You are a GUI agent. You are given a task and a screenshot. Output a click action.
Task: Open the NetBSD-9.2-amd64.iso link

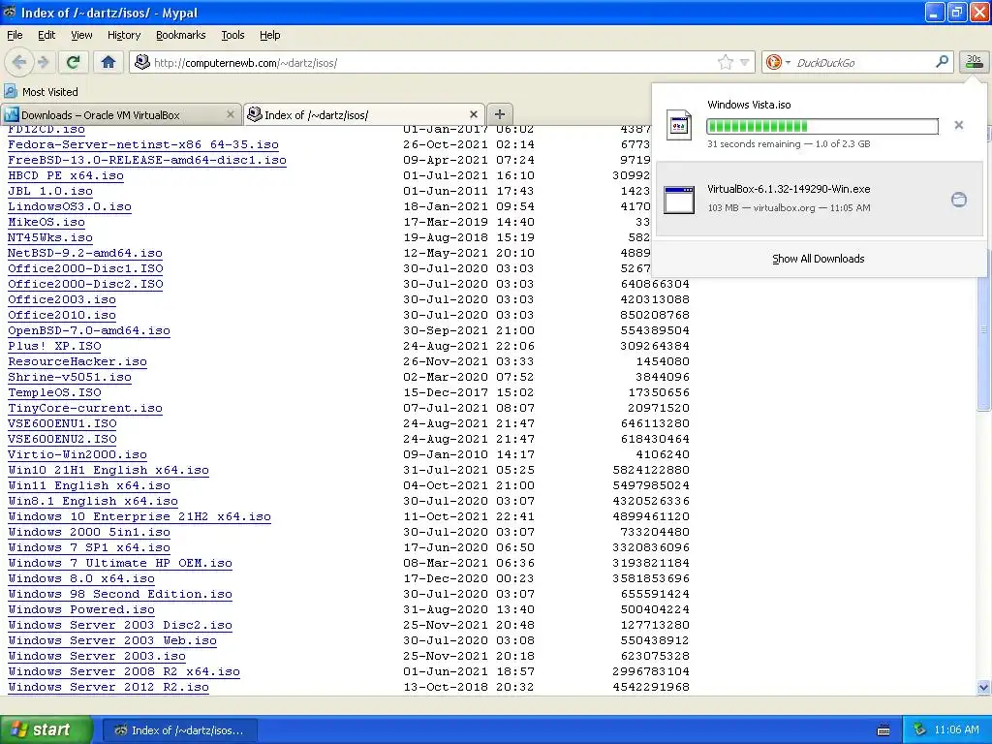(85, 253)
